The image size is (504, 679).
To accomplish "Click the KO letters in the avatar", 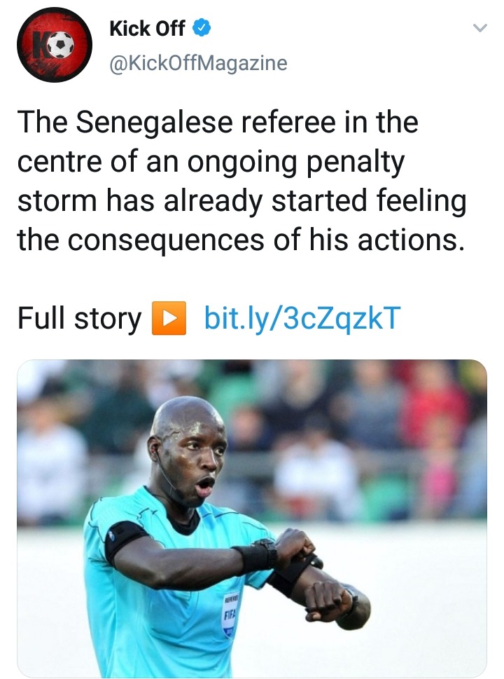I will [x=42, y=44].
